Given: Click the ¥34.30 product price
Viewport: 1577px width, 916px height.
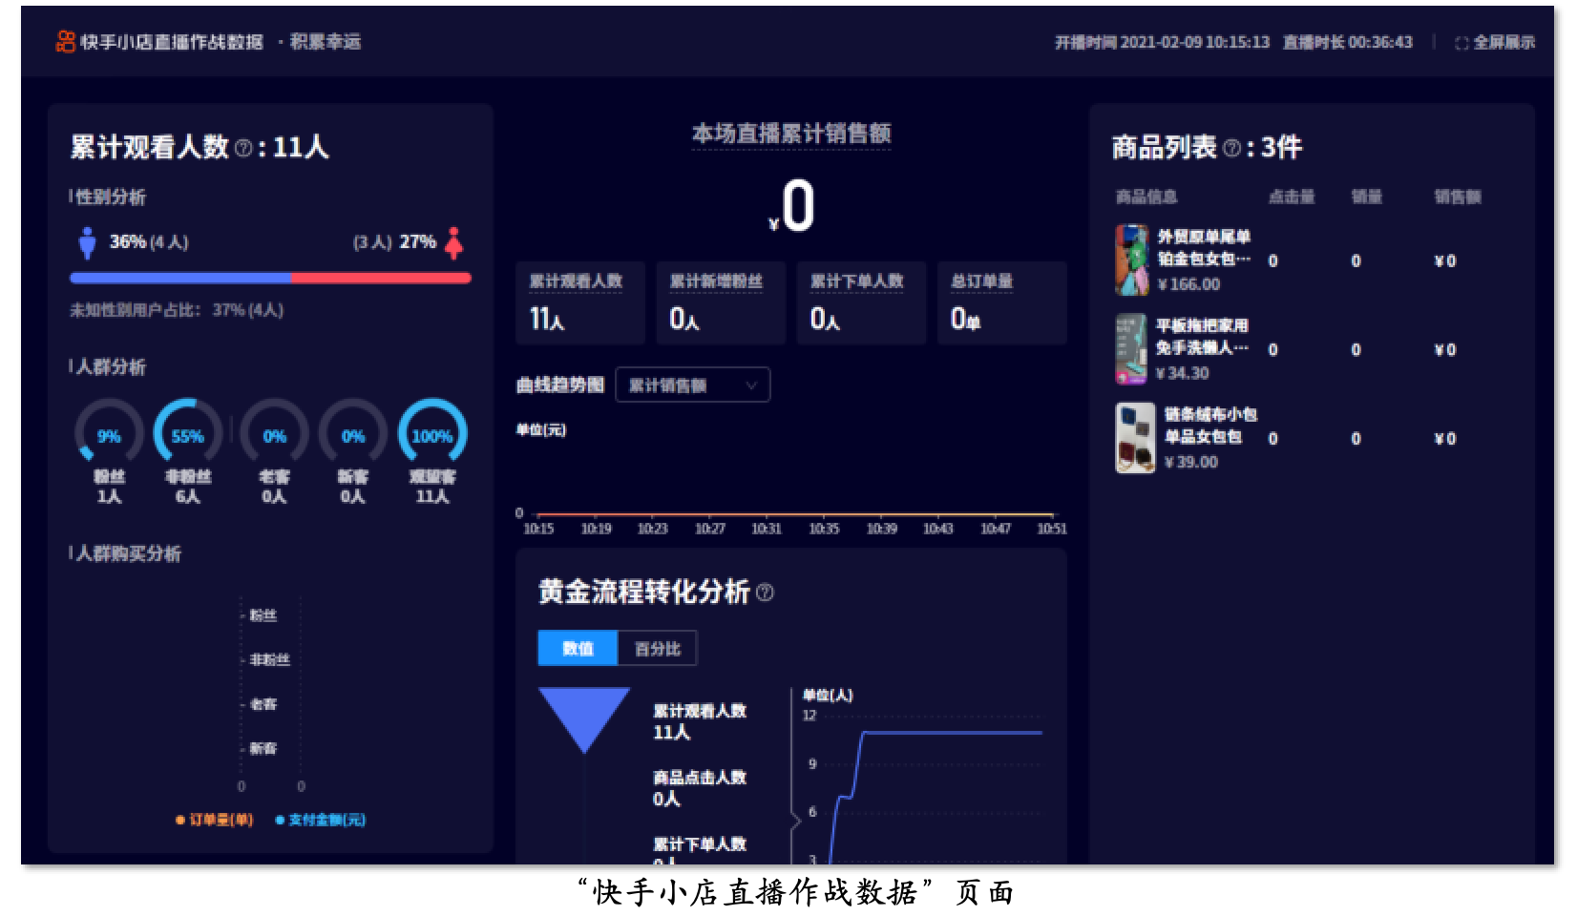Looking at the screenshot, I should click(1183, 373).
